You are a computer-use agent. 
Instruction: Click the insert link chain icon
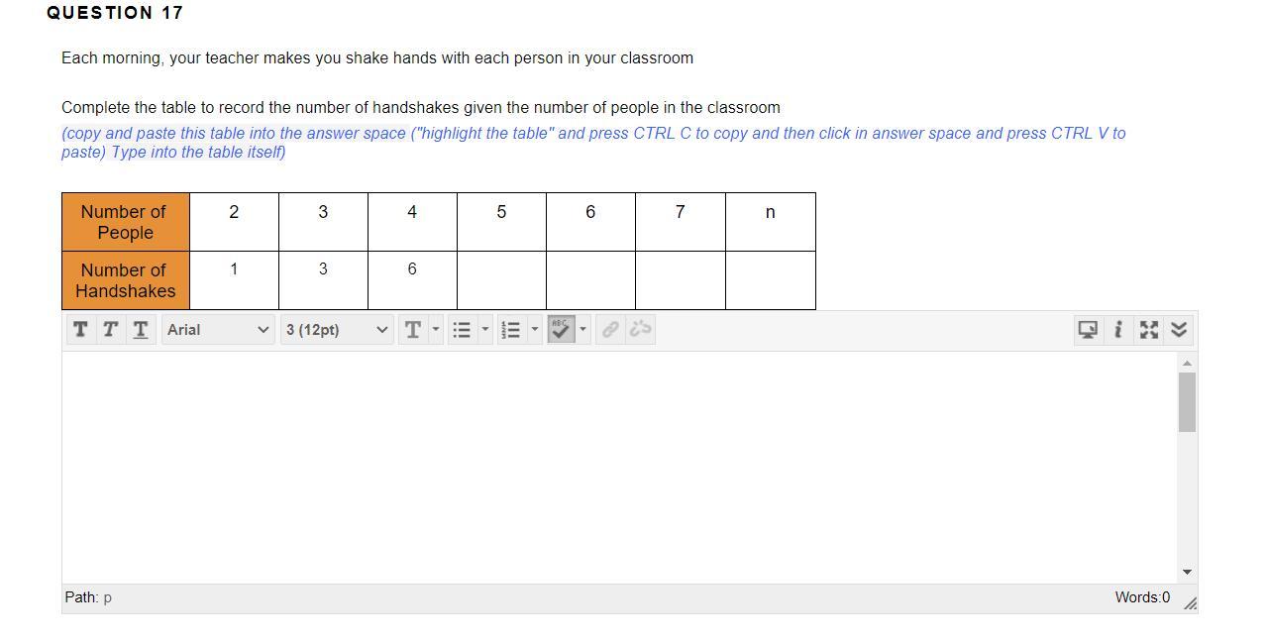pyautogui.click(x=610, y=330)
